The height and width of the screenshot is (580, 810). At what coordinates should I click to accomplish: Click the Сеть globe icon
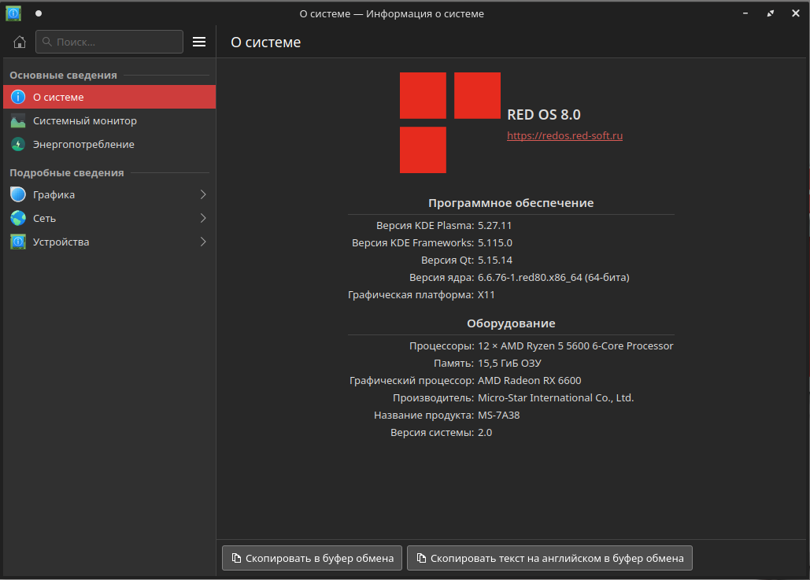[x=18, y=219]
